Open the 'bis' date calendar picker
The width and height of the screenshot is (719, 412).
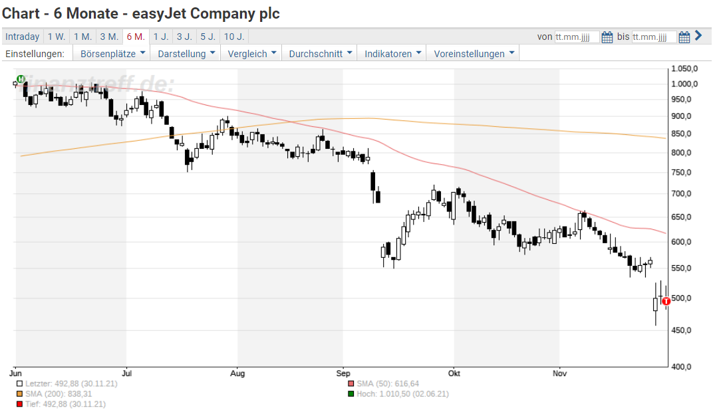point(684,37)
